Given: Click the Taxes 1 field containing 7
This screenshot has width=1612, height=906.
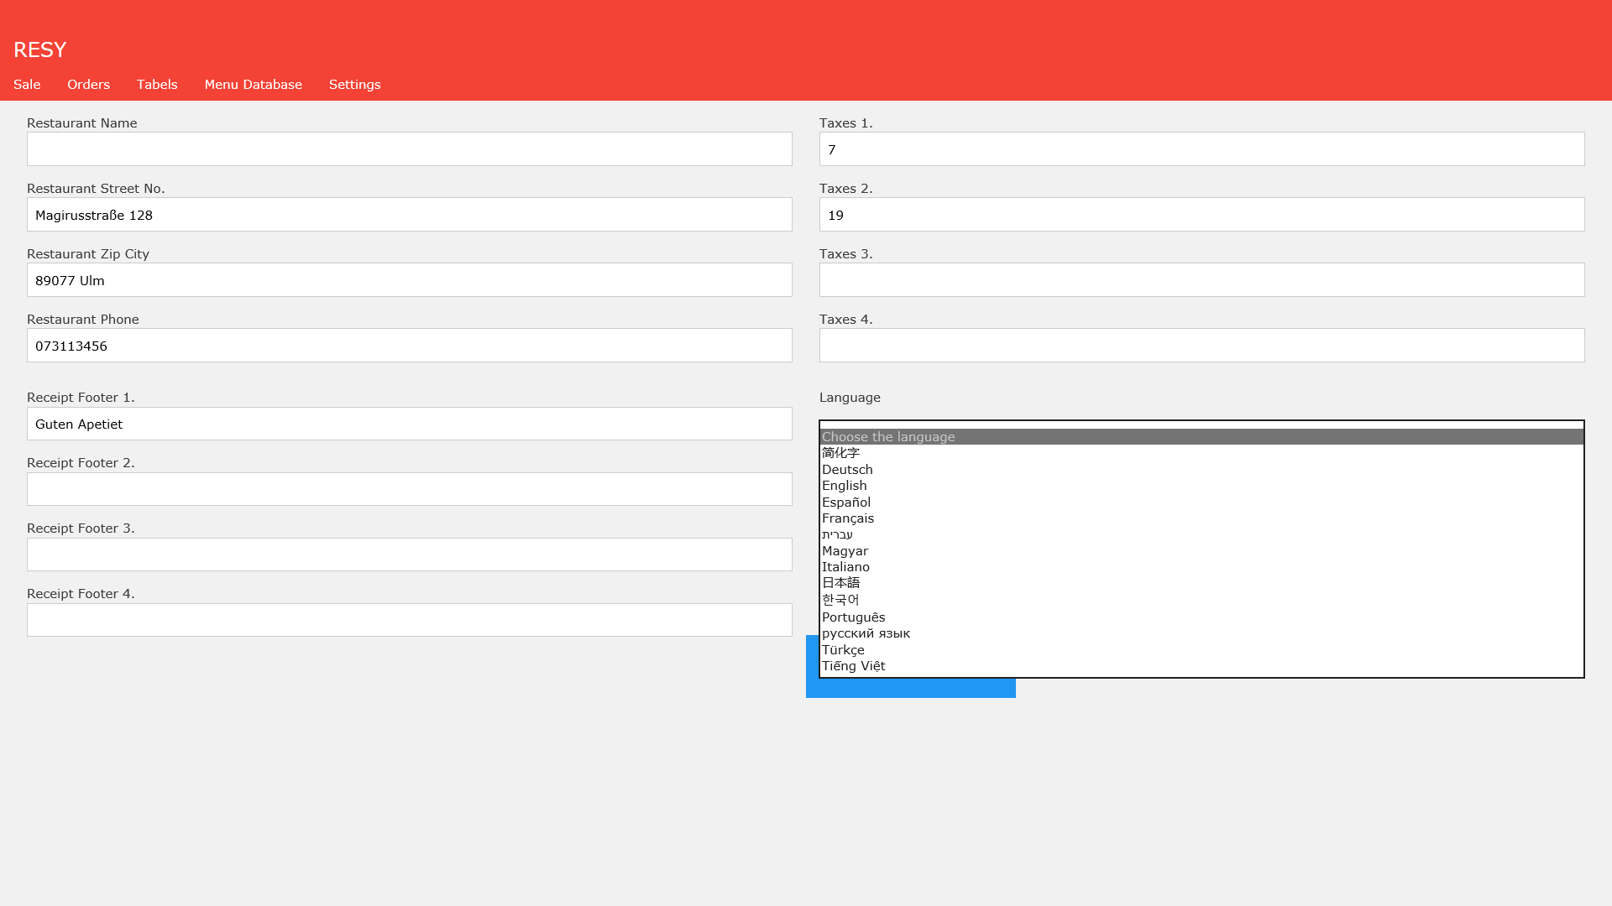Looking at the screenshot, I should (x=1201, y=149).
